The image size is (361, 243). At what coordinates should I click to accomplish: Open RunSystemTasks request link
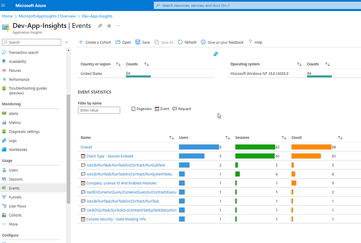pyautogui.click(x=130, y=174)
